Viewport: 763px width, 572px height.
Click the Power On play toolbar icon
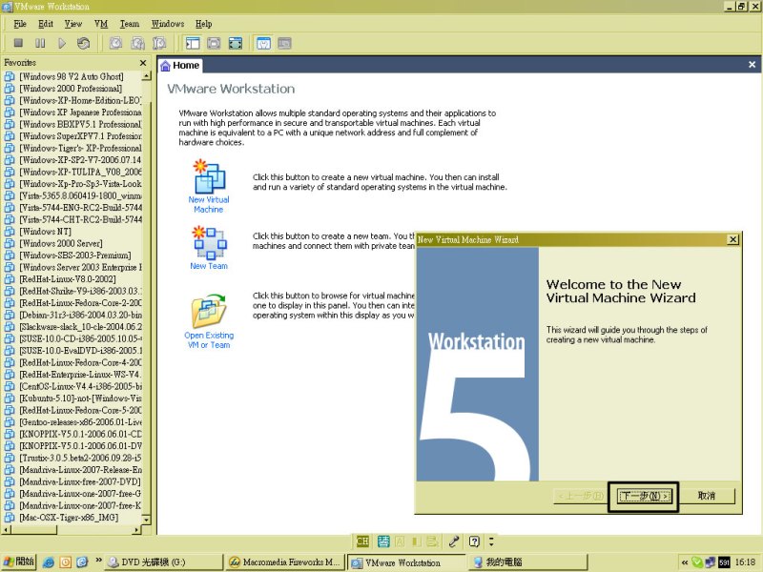tap(62, 43)
